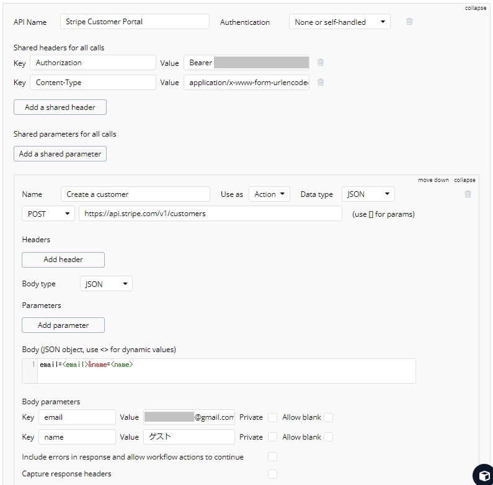
Task: Click the Add header button
Action: [63, 260]
